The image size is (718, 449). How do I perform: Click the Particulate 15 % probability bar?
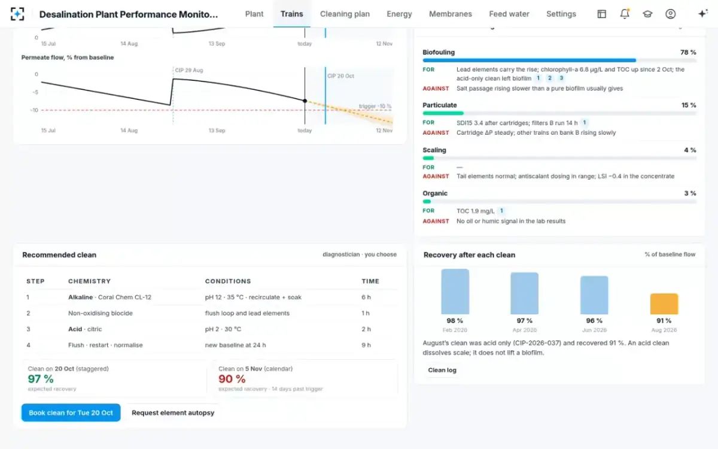(559, 113)
